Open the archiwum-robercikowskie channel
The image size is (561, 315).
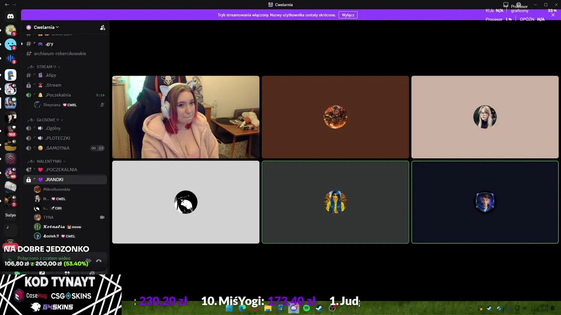pyautogui.click(x=65, y=53)
